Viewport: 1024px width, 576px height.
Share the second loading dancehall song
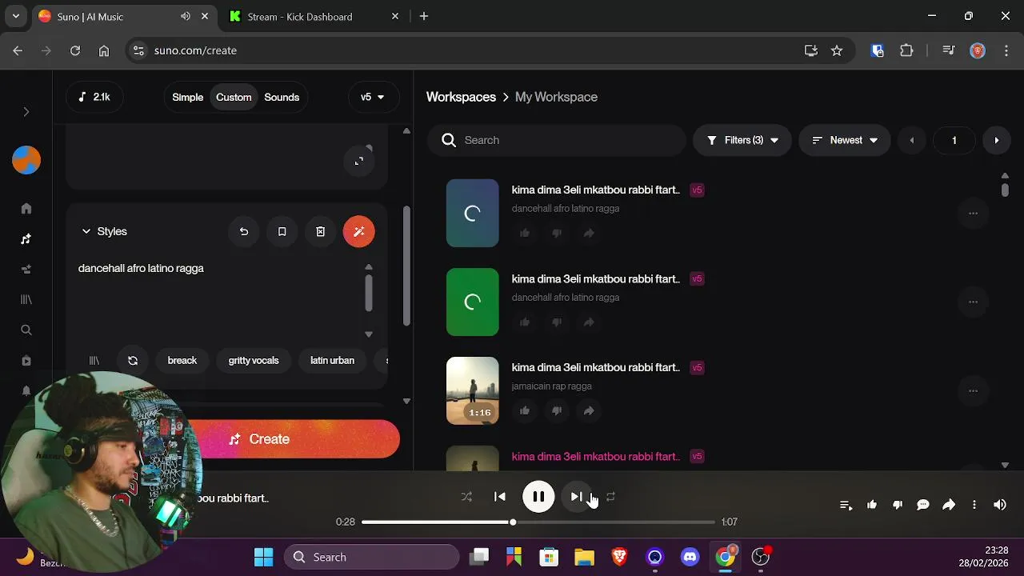tap(589, 322)
